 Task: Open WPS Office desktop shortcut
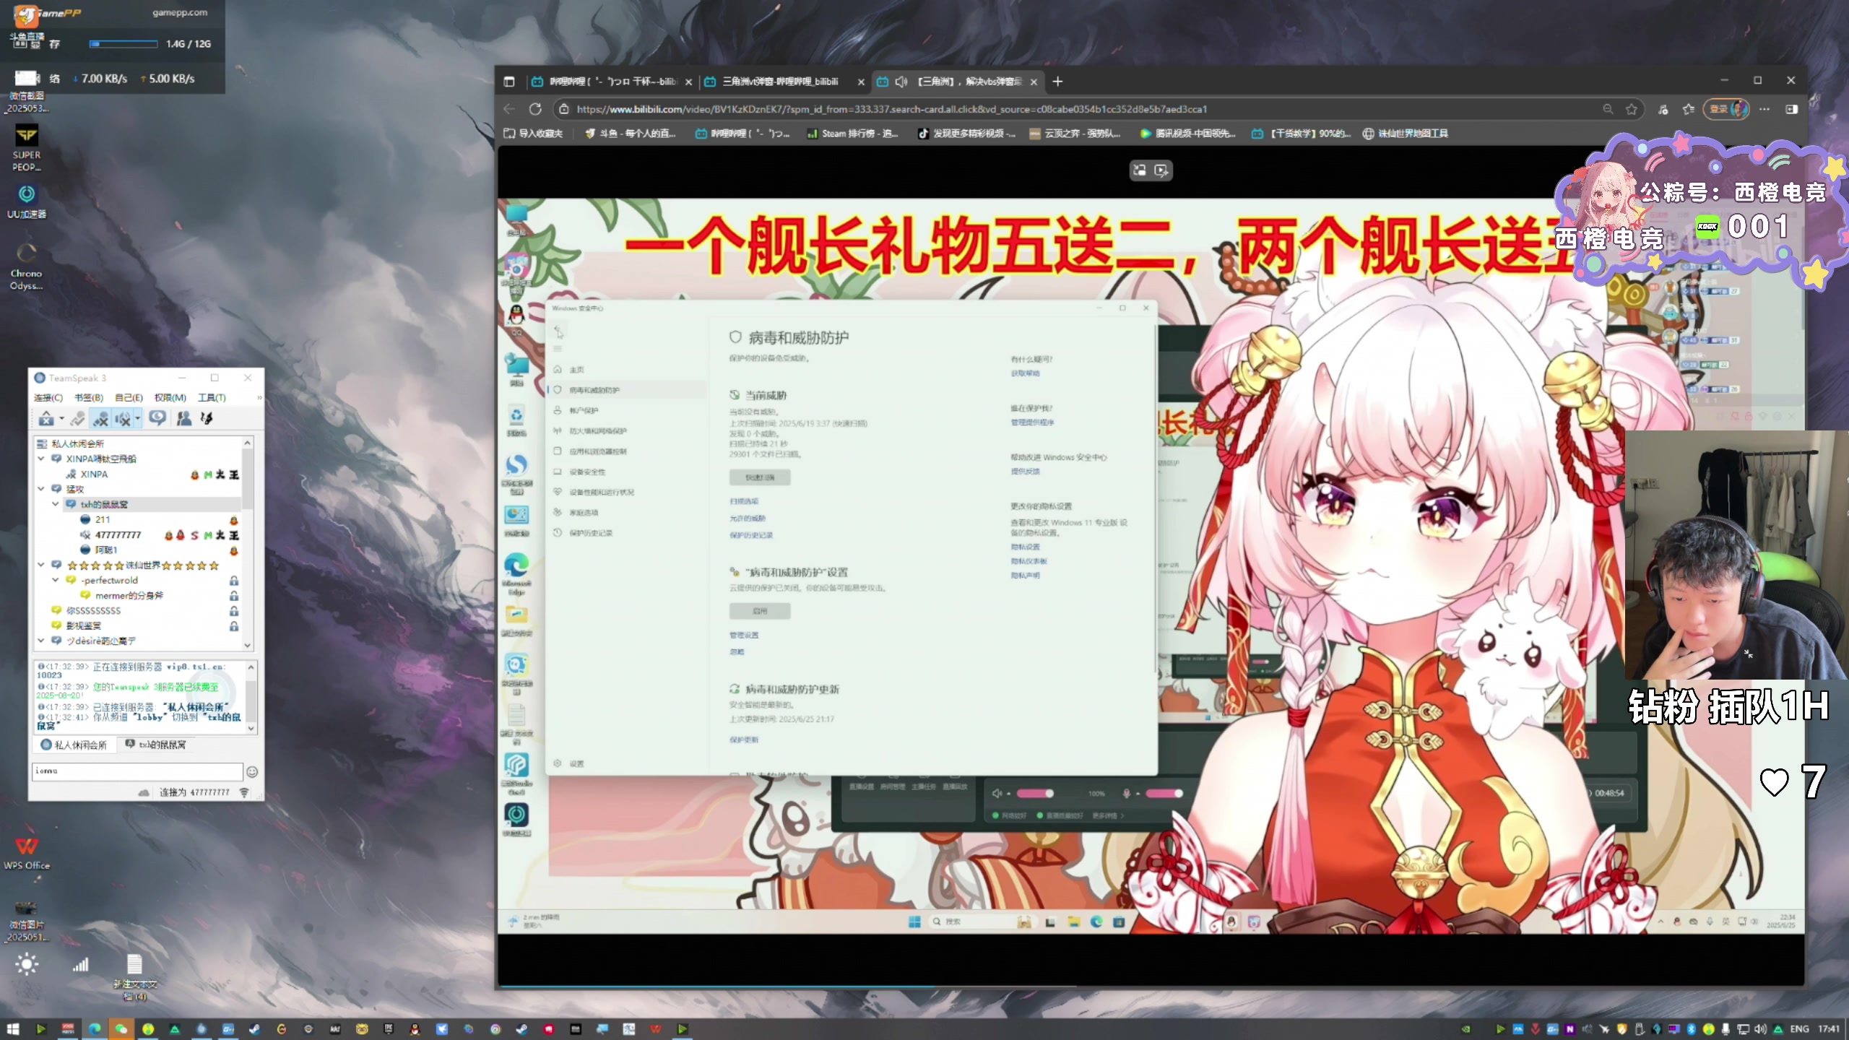pos(27,853)
